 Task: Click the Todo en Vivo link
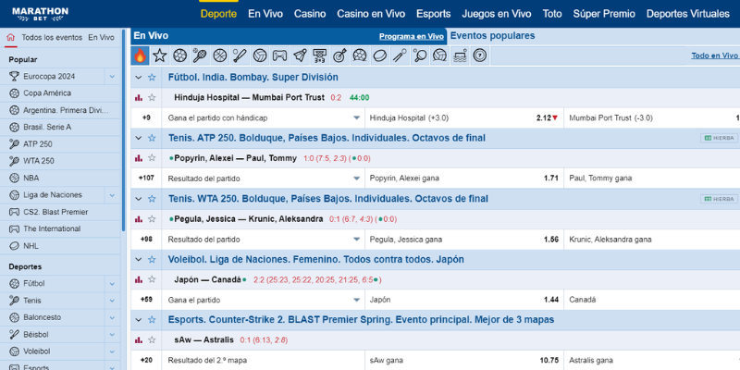(714, 55)
